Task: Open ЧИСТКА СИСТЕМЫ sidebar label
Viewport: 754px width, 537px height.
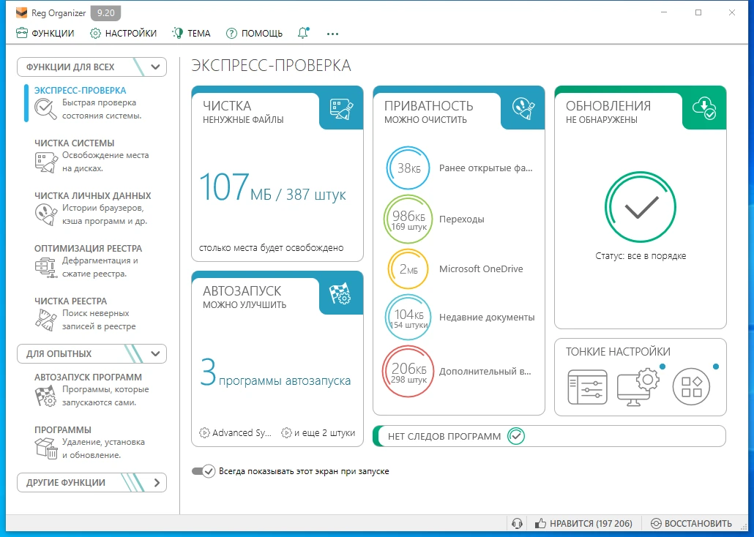Action: point(74,143)
